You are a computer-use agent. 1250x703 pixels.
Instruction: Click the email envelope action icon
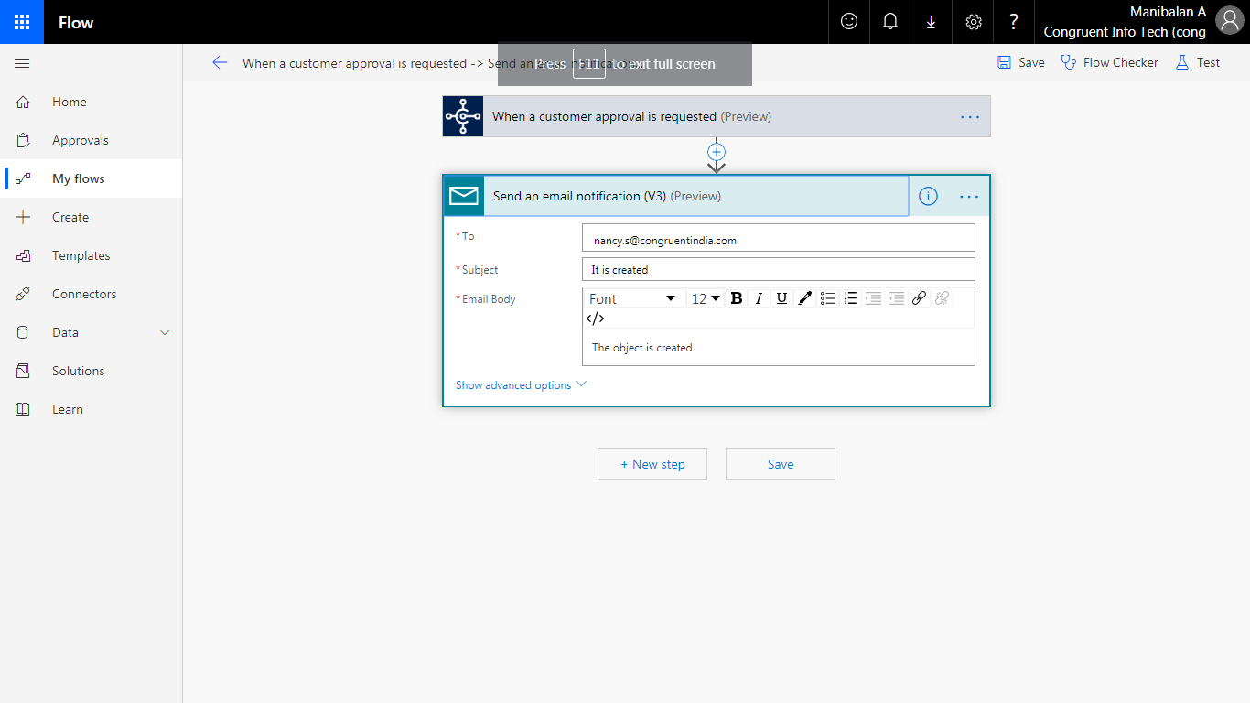464,196
